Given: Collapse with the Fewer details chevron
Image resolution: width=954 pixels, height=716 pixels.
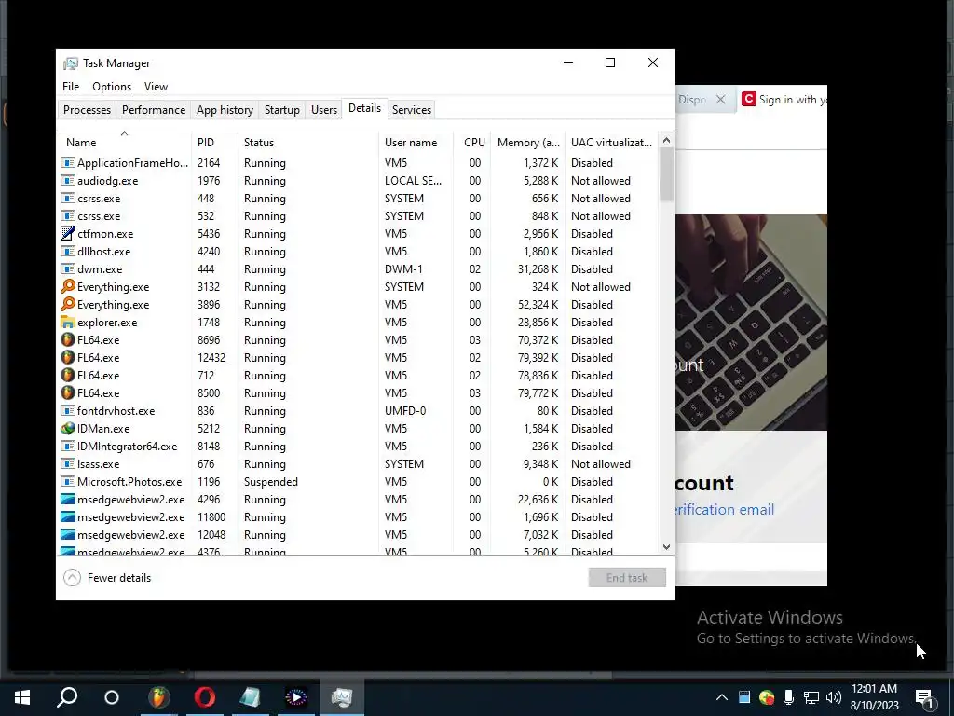Looking at the screenshot, I should pyautogui.click(x=72, y=578).
